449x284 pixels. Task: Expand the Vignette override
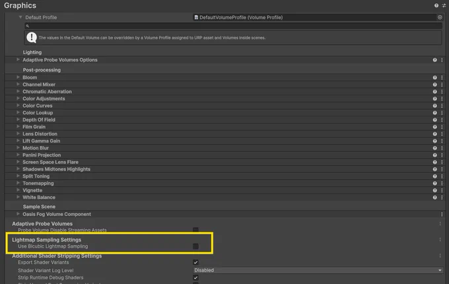(18, 190)
